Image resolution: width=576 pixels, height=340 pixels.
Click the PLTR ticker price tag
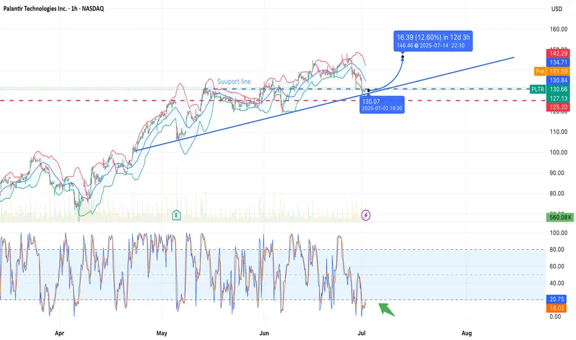pyautogui.click(x=538, y=89)
